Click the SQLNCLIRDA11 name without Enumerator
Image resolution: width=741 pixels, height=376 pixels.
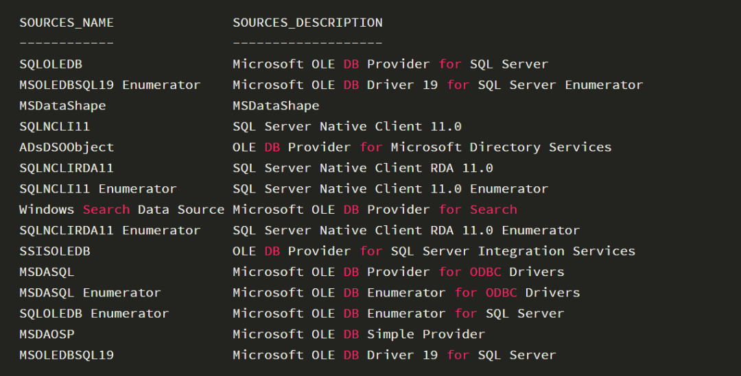tap(67, 168)
